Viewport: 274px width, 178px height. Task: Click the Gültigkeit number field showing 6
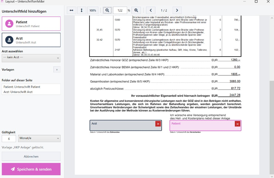(9, 139)
